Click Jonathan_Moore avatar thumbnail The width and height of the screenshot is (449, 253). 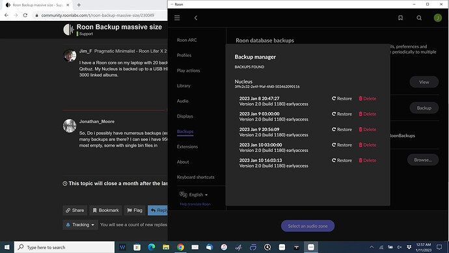(70, 126)
